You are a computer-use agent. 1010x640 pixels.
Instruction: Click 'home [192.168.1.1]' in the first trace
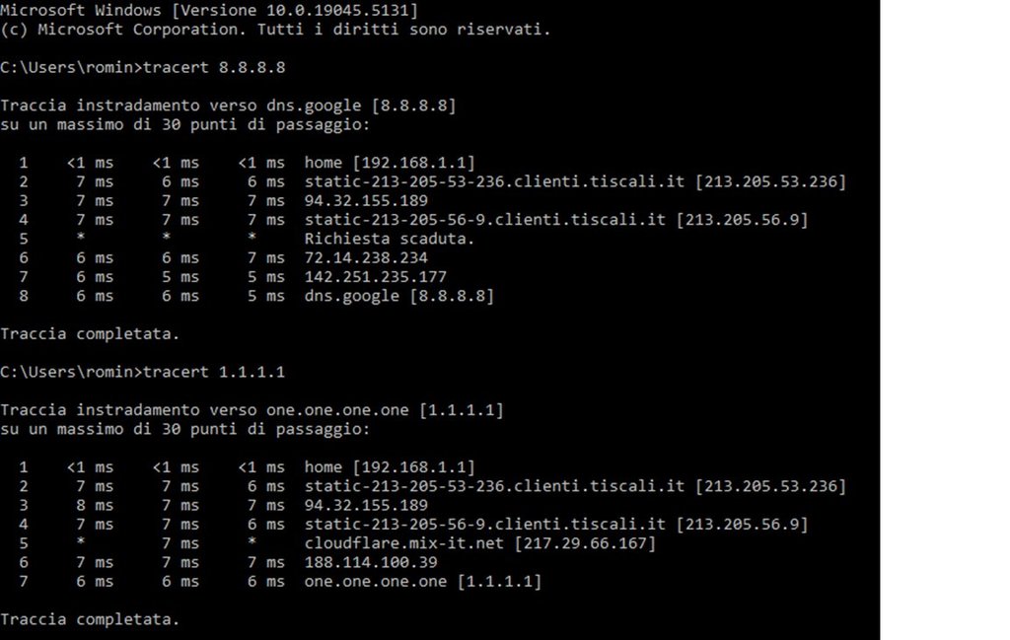(390, 163)
